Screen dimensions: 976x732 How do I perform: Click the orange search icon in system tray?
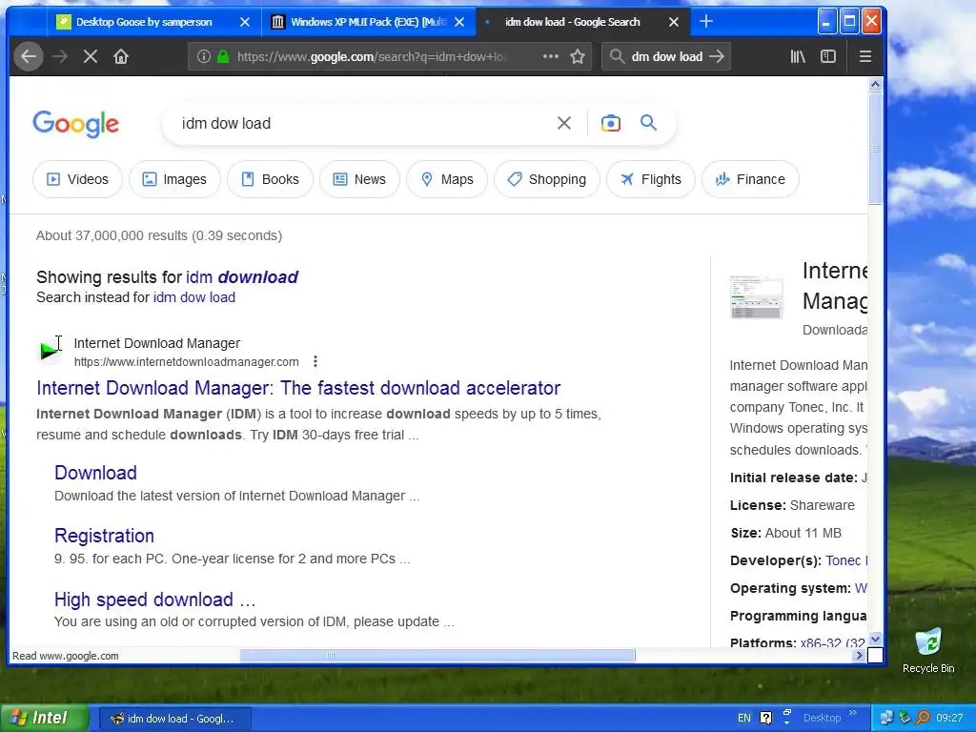click(923, 718)
